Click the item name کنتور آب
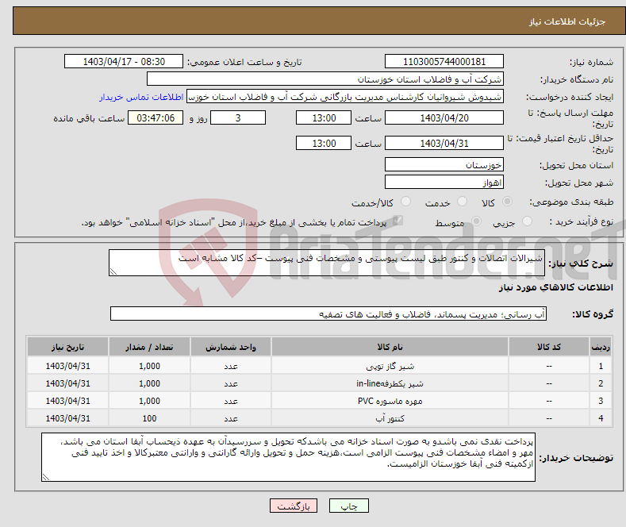This screenshot has height=527, width=626. click(390, 418)
